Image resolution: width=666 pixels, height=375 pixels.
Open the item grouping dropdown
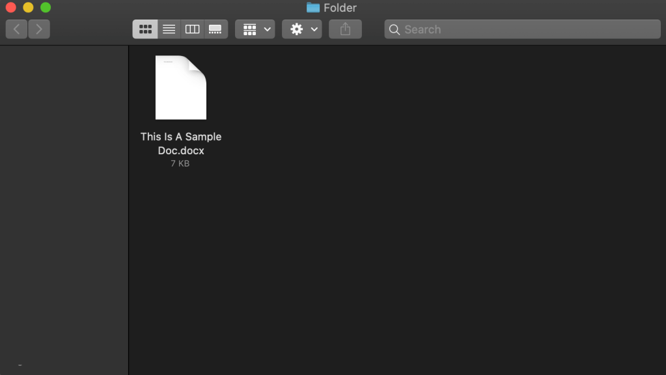tap(255, 29)
